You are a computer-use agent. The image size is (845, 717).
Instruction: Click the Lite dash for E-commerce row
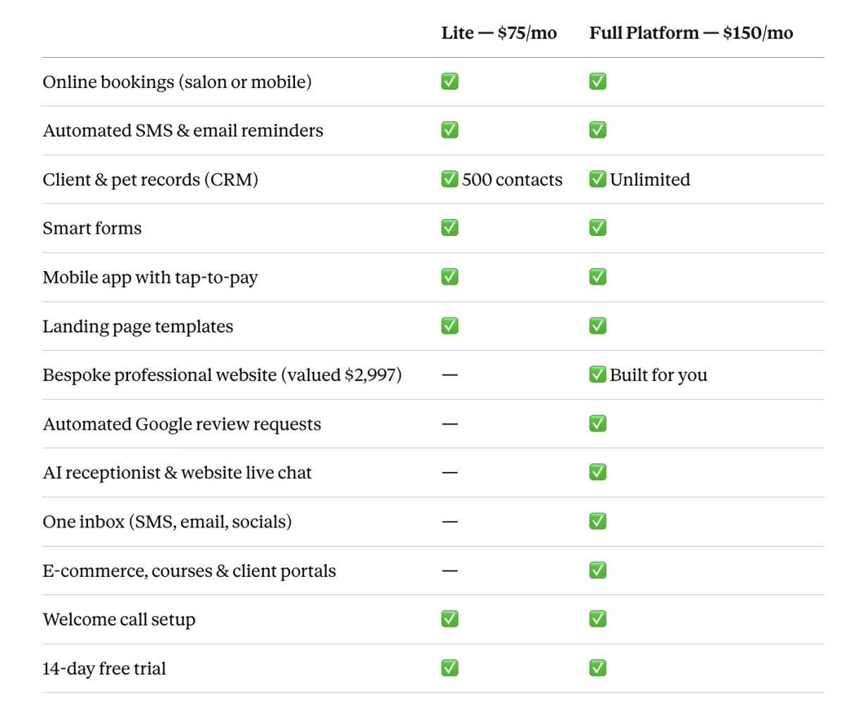450,571
